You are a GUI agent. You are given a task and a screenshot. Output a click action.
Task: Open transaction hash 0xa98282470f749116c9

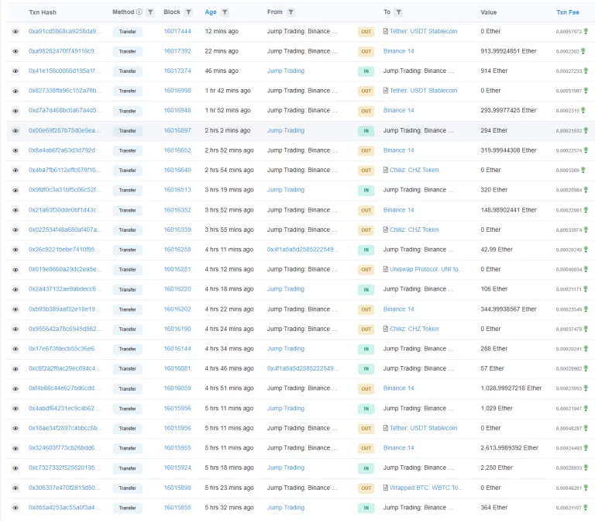[x=64, y=51]
